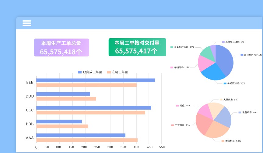Image resolution: width=263 pixels, height=153 pixels.
Task: Click the blue completed bar for EEE
Action: [x=96, y=80]
